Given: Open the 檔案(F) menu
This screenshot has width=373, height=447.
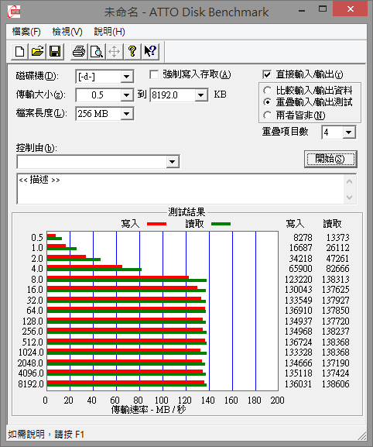Looking at the screenshot, I should click(x=26, y=32).
